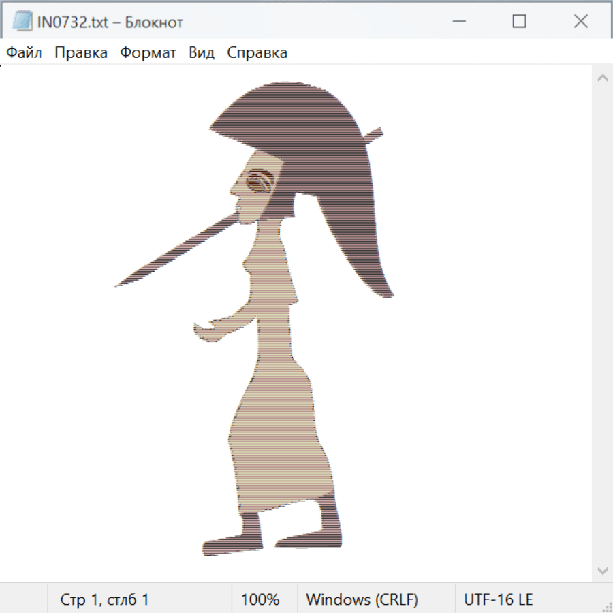The height and width of the screenshot is (613, 613).
Task: Open the Формат menu
Action: coord(148,53)
